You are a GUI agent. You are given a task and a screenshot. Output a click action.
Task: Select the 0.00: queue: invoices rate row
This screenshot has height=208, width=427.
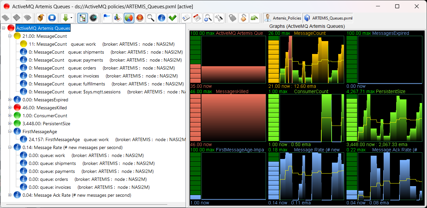click(89, 187)
